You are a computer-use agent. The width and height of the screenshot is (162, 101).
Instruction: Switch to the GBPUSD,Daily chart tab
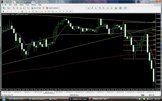[7, 92]
